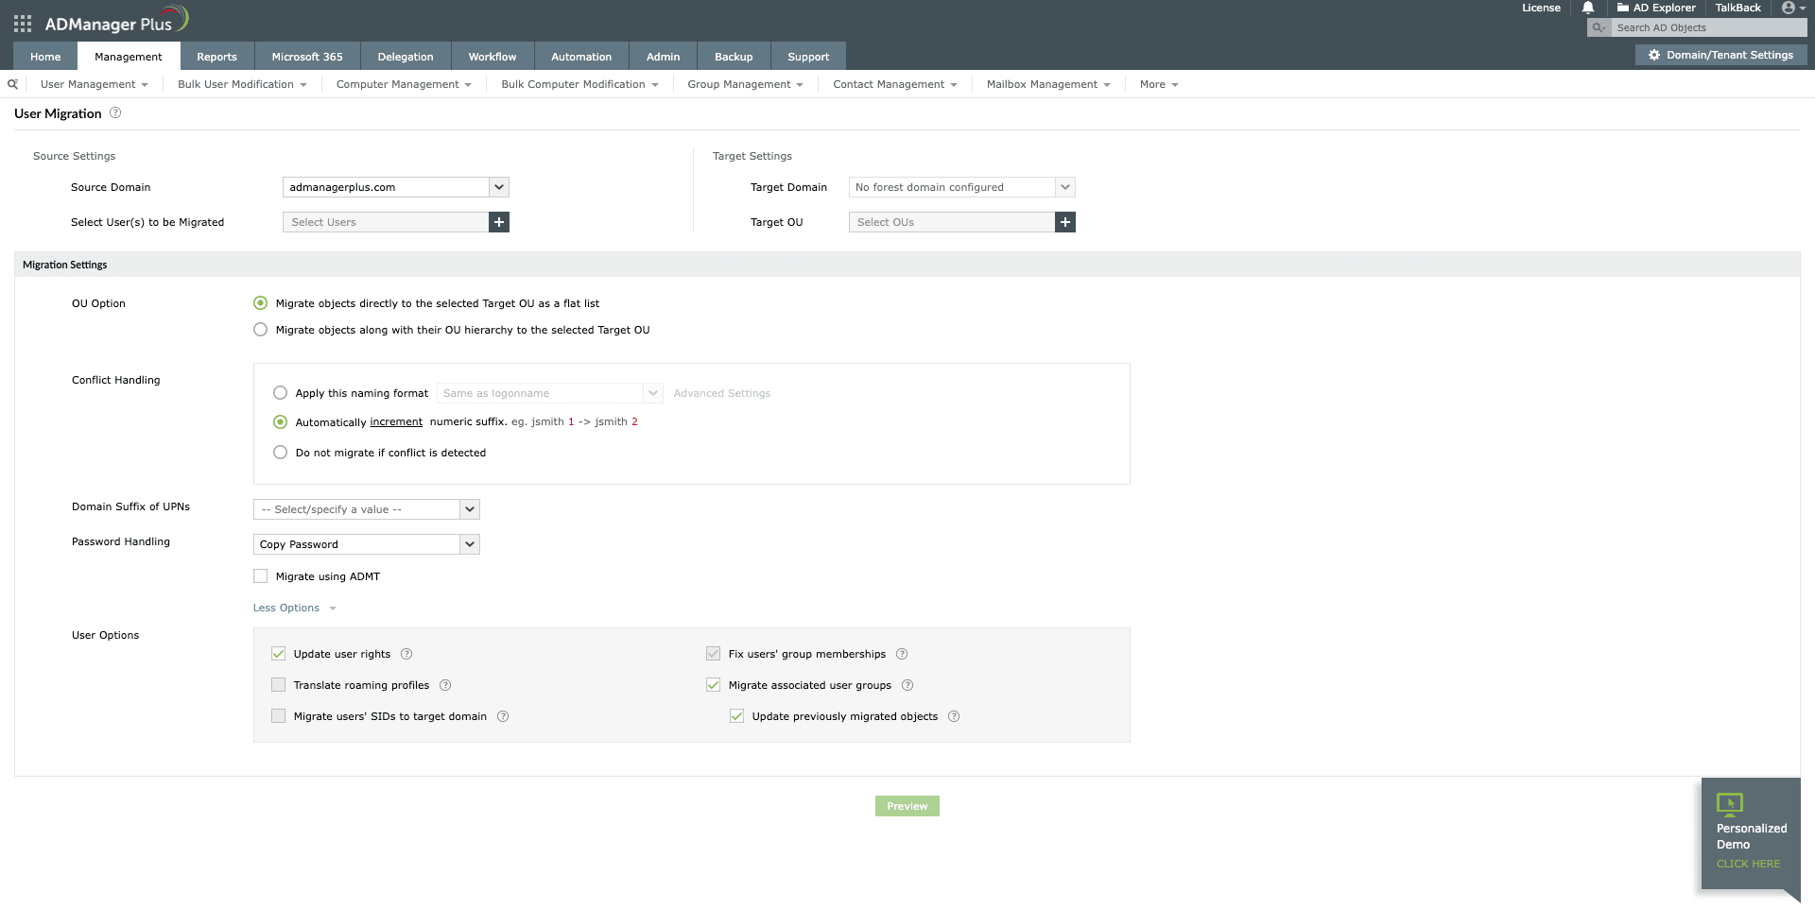The image size is (1815, 909).
Task: Click the Preview button
Action: pos(907,805)
